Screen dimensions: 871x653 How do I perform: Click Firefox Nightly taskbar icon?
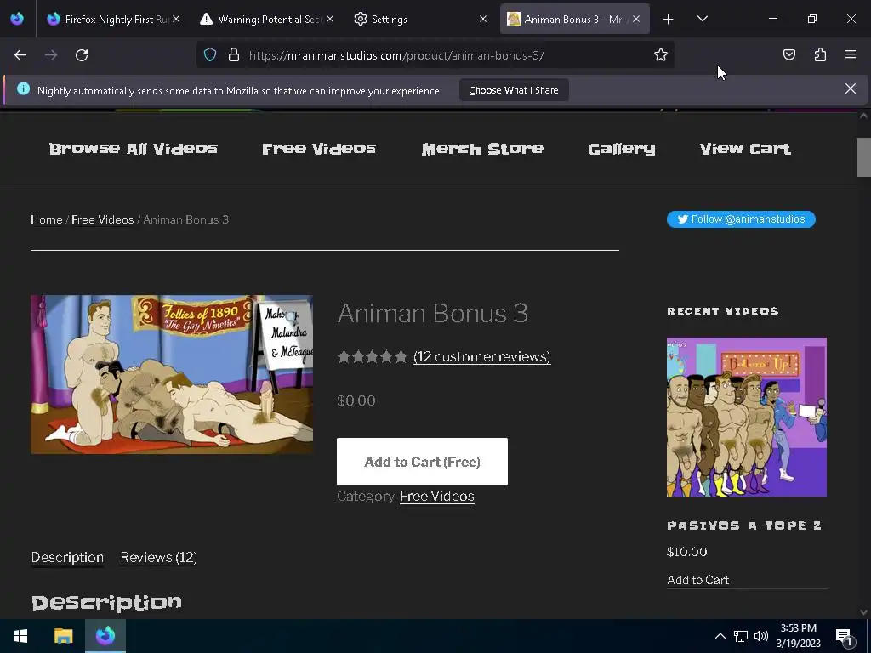[x=105, y=636]
